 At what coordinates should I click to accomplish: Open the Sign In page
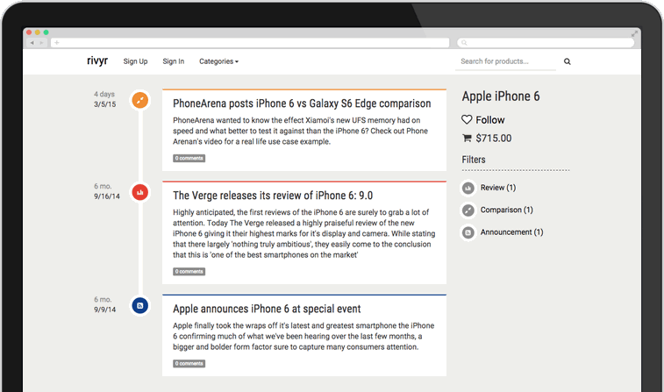click(x=174, y=61)
